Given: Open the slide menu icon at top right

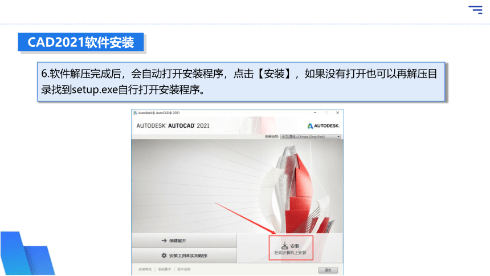Looking at the screenshot, I should 475,10.
